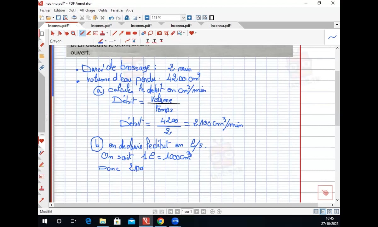The height and width of the screenshot is (227, 378).
Task: Go to the next page button
Action: [197, 212]
